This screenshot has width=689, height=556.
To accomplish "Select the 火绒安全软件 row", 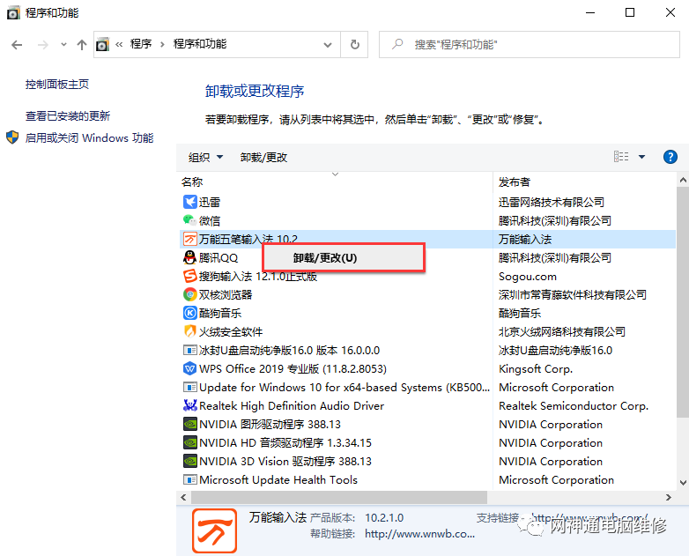I will pos(427,331).
